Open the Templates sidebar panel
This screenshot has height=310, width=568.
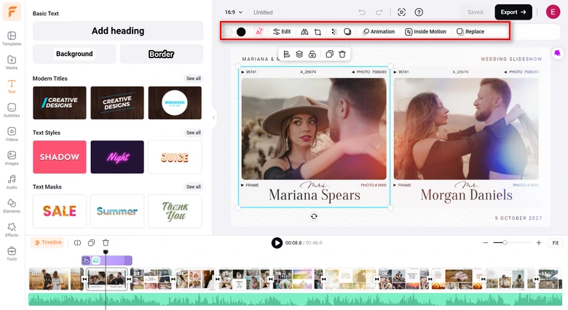pos(12,38)
